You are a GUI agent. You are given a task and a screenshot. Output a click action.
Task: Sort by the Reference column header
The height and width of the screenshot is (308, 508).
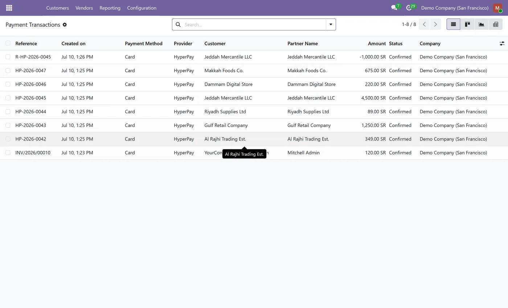coord(26,43)
